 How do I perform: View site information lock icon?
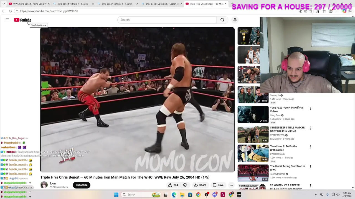[x=17, y=11]
